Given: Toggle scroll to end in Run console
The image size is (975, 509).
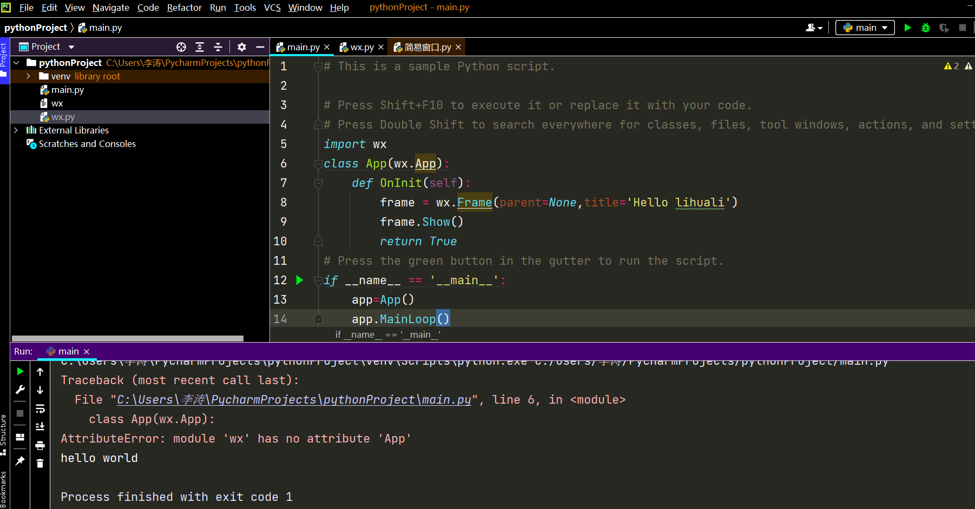Looking at the screenshot, I should point(40,427).
